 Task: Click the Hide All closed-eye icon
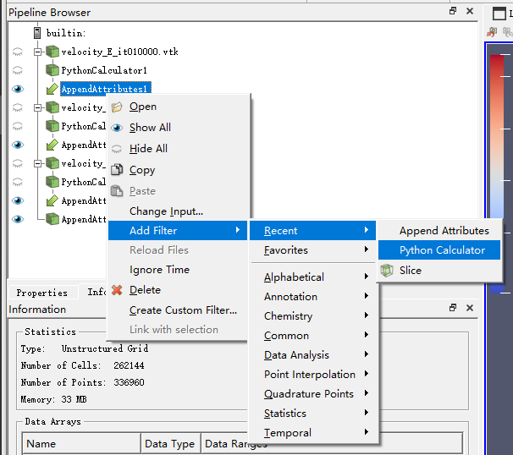[x=117, y=149]
